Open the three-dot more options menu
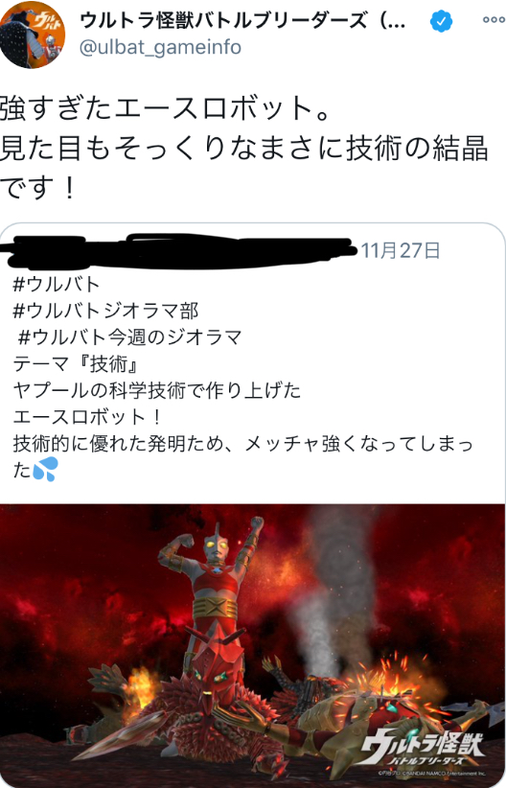This screenshot has height=788, width=506. 494,20
